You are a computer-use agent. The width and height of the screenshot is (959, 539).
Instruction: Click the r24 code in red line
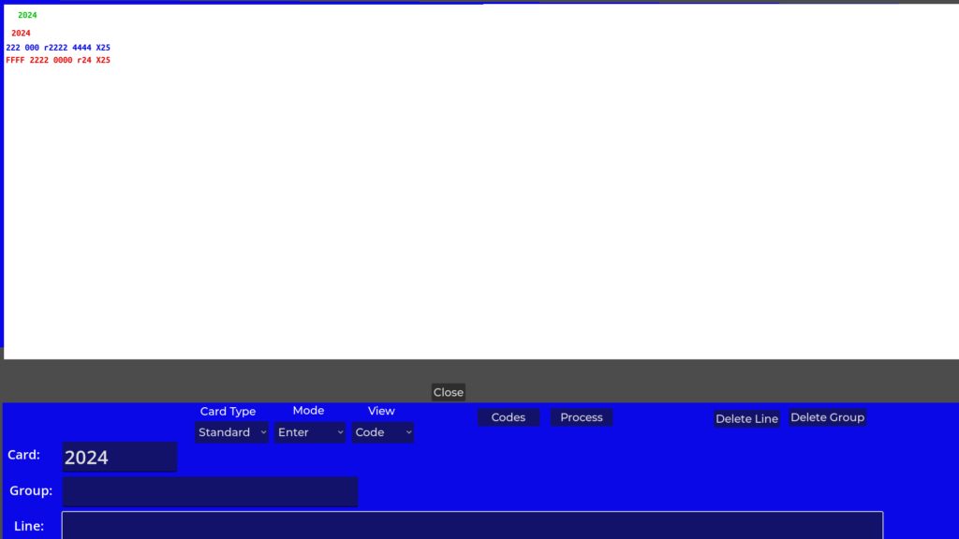point(84,61)
